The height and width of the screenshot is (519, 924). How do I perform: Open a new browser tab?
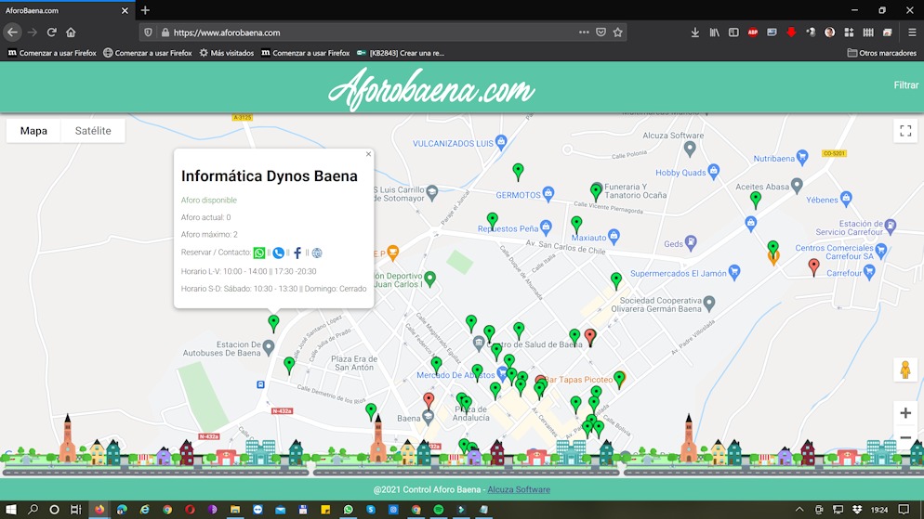tap(145, 10)
